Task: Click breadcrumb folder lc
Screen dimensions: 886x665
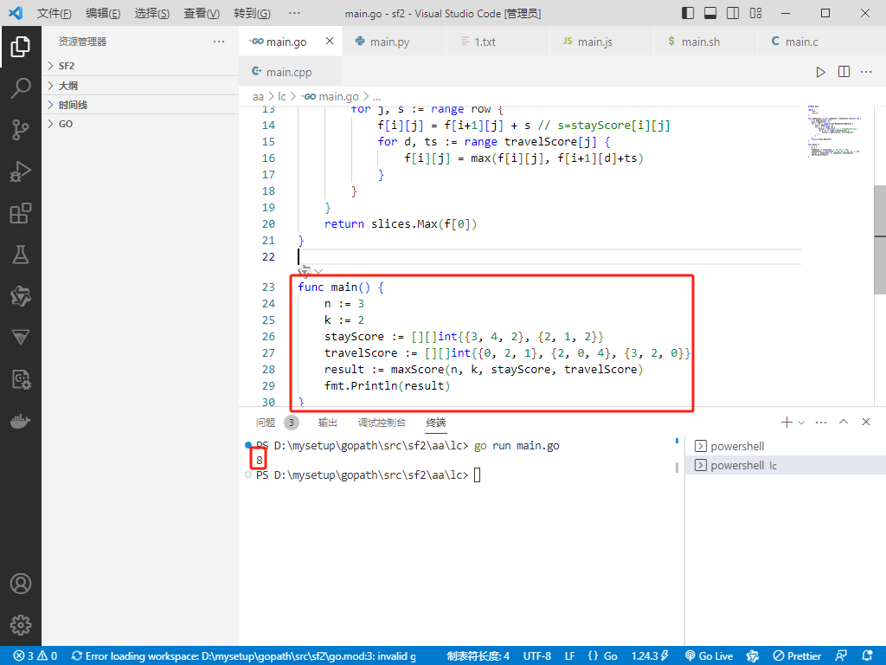Action: pos(281,97)
